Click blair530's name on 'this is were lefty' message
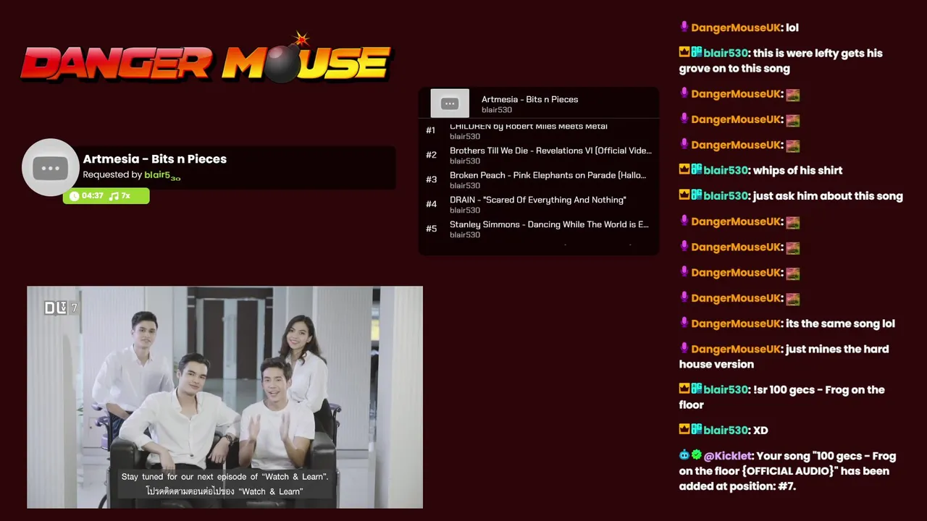Image resolution: width=927 pixels, height=521 pixels. tap(726, 53)
